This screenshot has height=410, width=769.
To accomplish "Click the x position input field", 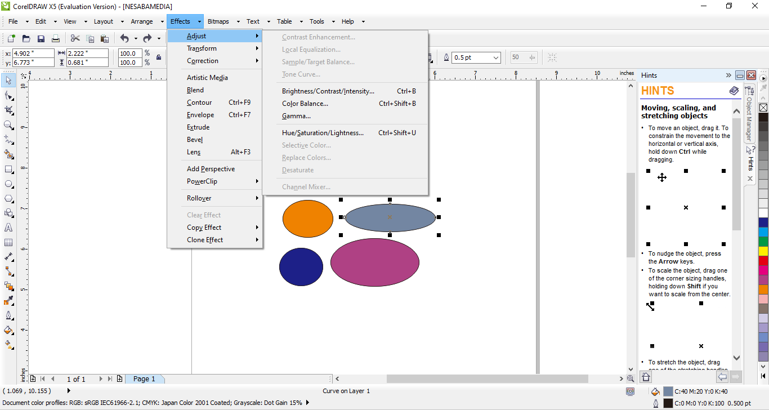I will pos(33,54).
